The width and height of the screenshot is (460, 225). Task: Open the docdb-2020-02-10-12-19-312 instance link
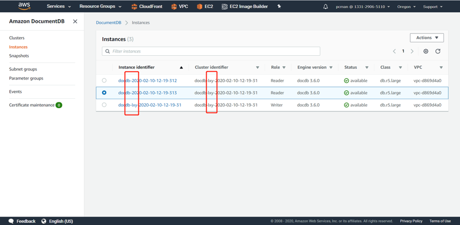click(x=147, y=81)
